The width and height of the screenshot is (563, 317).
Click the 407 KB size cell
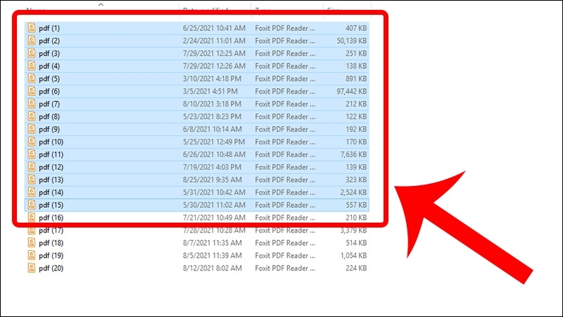click(x=356, y=28)
